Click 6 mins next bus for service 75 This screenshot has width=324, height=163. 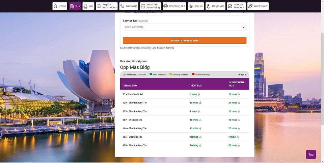[193, 94]
